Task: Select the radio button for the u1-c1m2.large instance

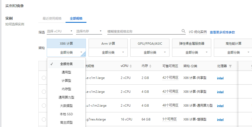Action: tap(44, 106)
